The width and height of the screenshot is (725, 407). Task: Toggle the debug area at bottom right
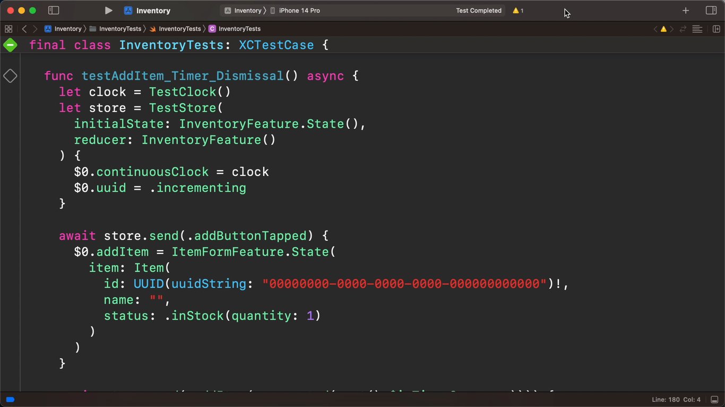714,400
